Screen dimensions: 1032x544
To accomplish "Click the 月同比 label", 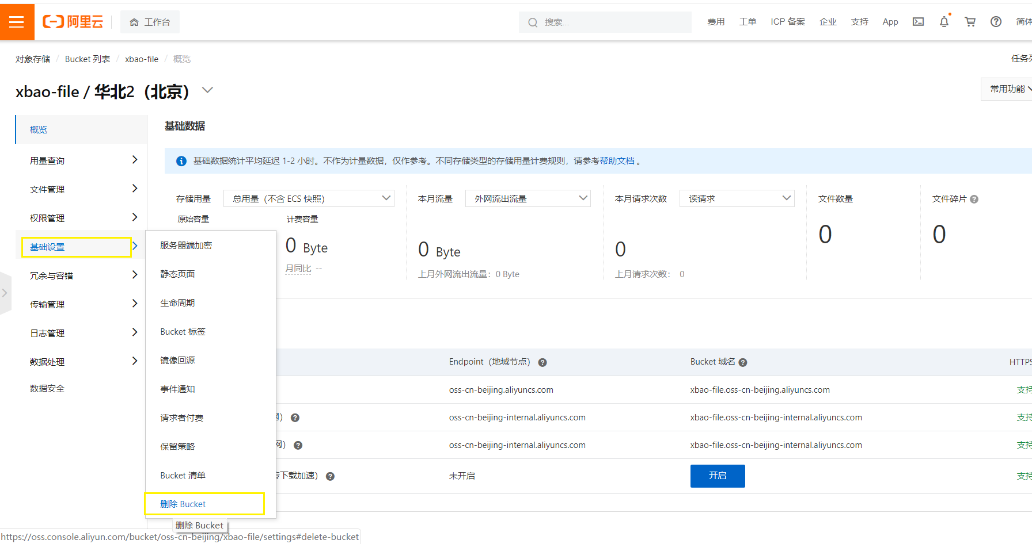I will coord(298,269).
